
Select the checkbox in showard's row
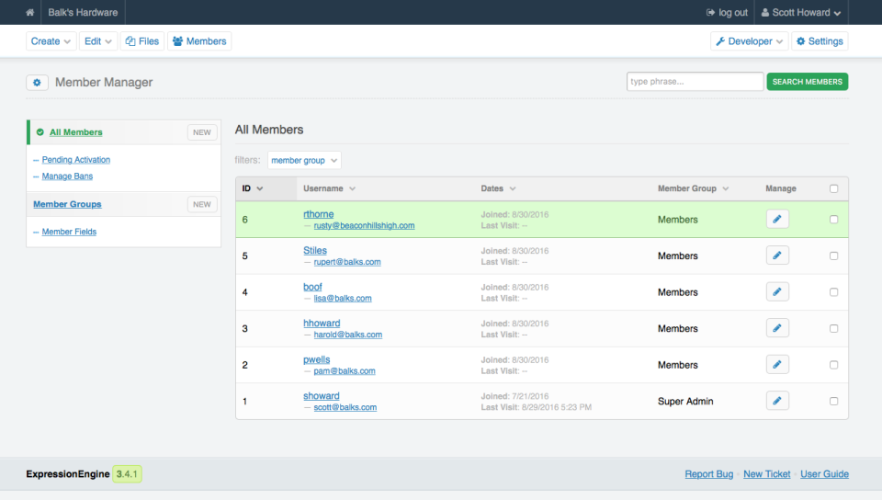833,401
